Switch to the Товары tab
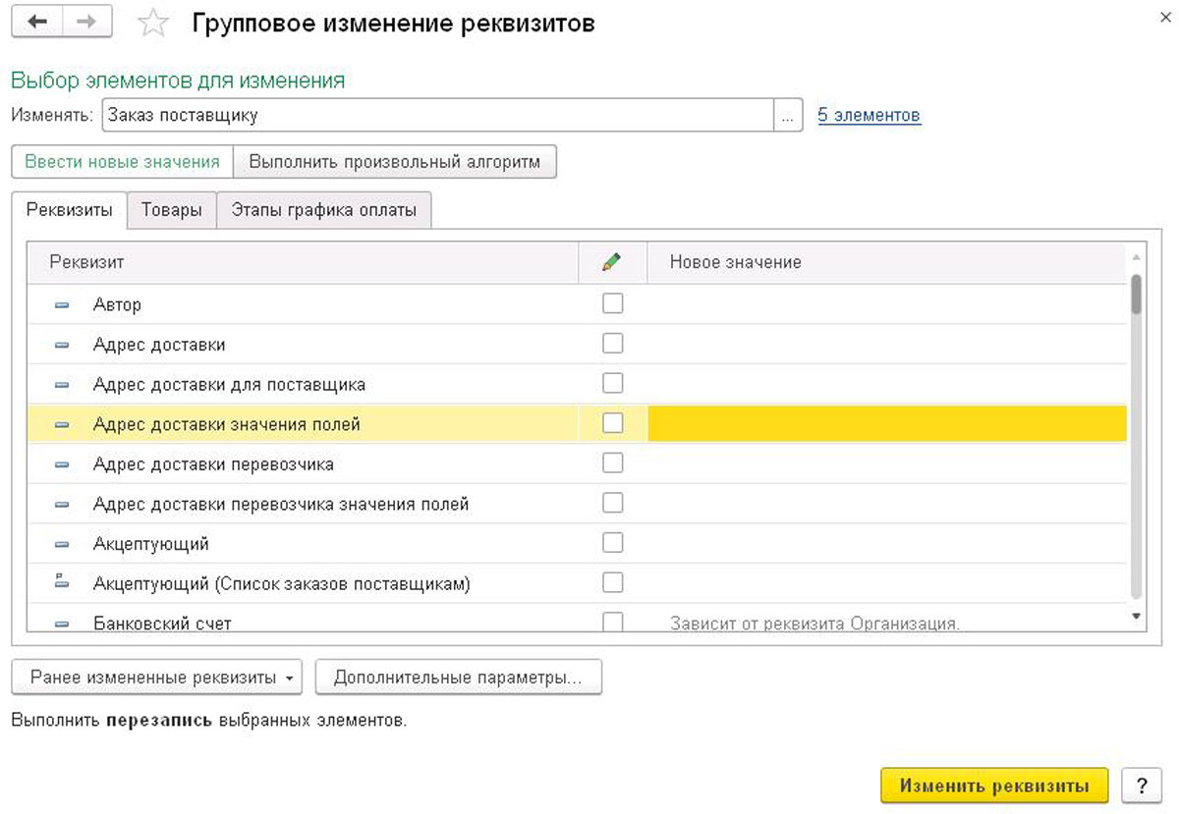The image size is (1179, 814). (x=171, y=210)
